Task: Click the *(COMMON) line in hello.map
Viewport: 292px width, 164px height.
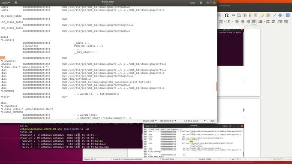Action: pos(7,91)
